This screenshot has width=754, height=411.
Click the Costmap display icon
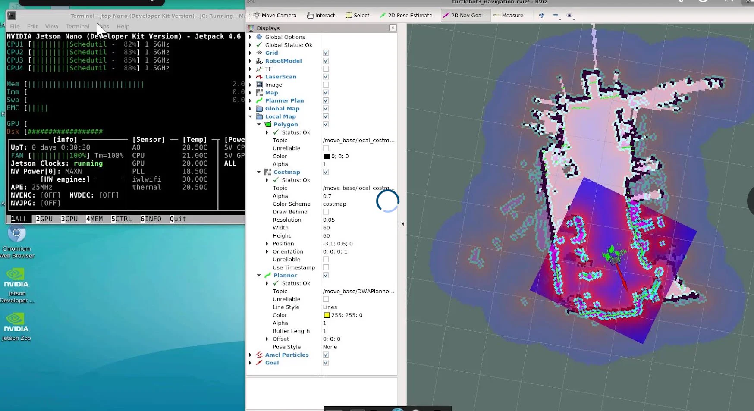[267, 172]
